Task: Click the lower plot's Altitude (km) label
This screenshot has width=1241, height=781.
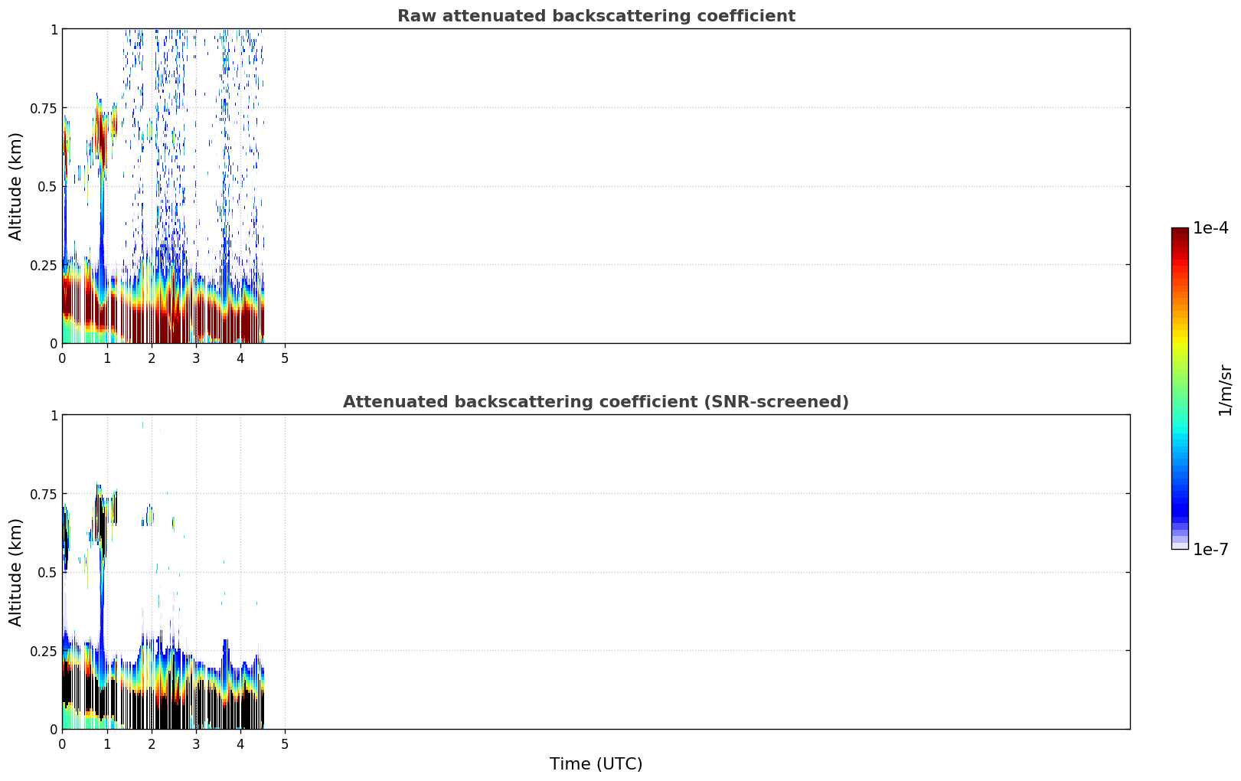Action: pyautogui.click(x=16, y=572)
